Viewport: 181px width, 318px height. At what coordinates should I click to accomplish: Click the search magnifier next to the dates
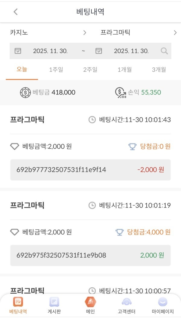coord(164,51)
